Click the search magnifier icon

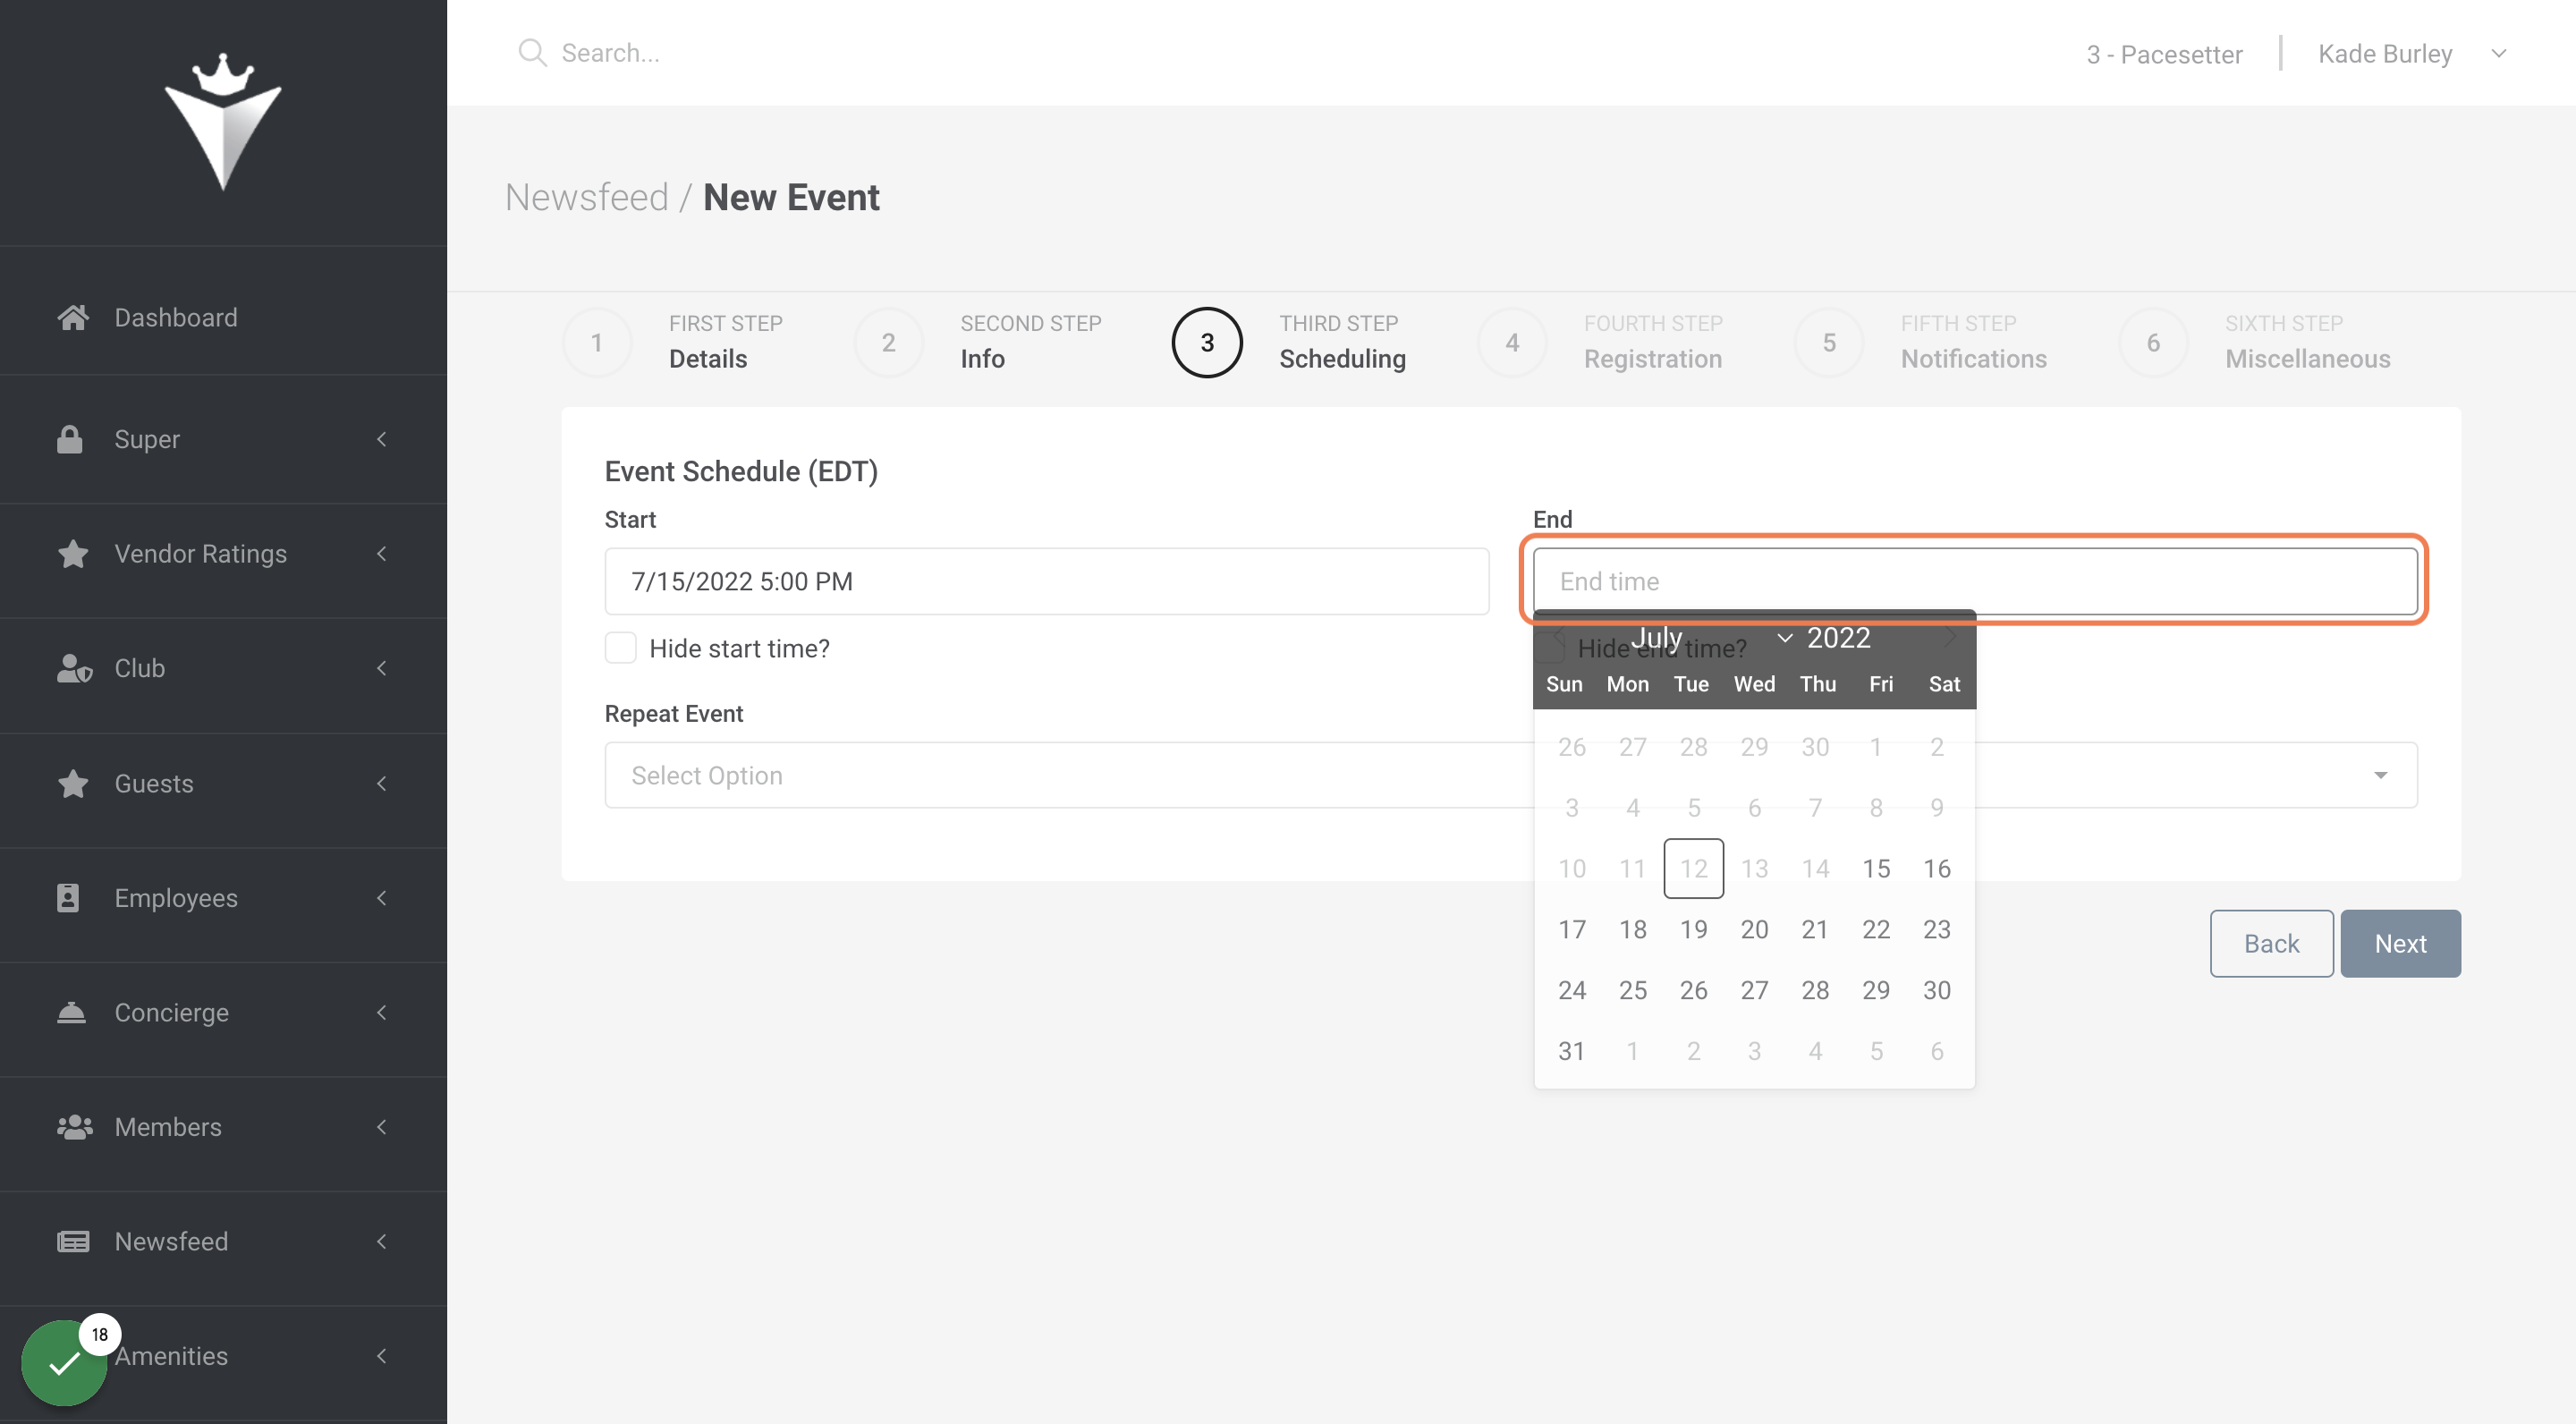(532, 53)
